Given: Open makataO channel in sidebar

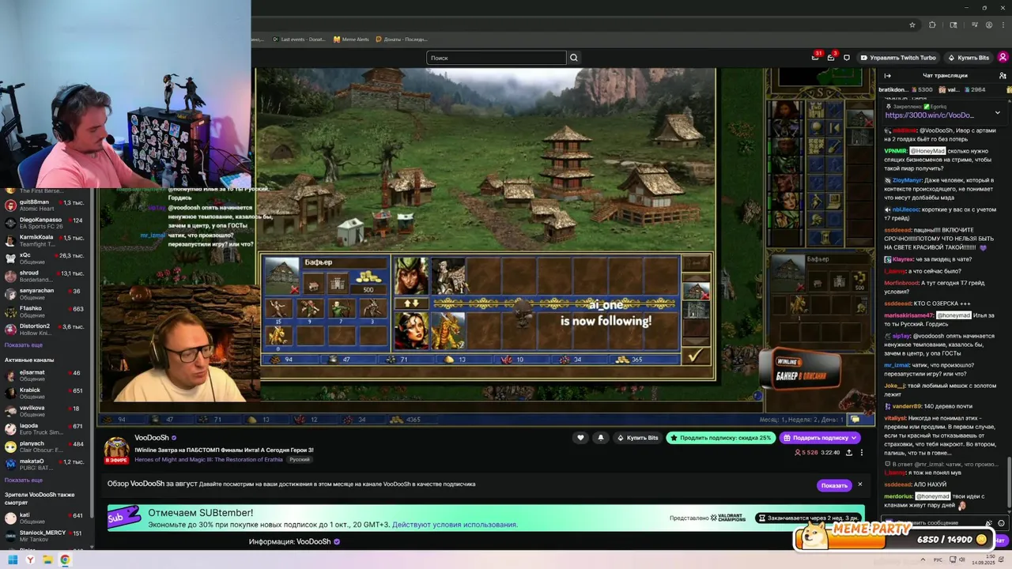Looking at the screenshot, I should click(45, 464).
